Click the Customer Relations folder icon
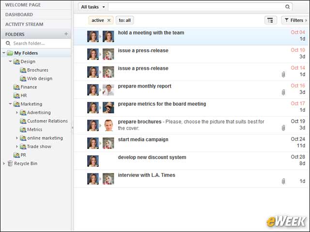This screenshot has width=310, height=232. click(23, 121)
